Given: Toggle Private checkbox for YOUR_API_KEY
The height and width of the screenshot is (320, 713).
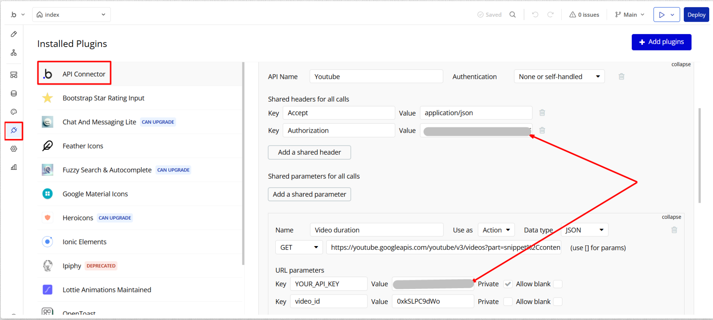Looking at the screenshot, I should pyautogui.click(x=508, y=284).
